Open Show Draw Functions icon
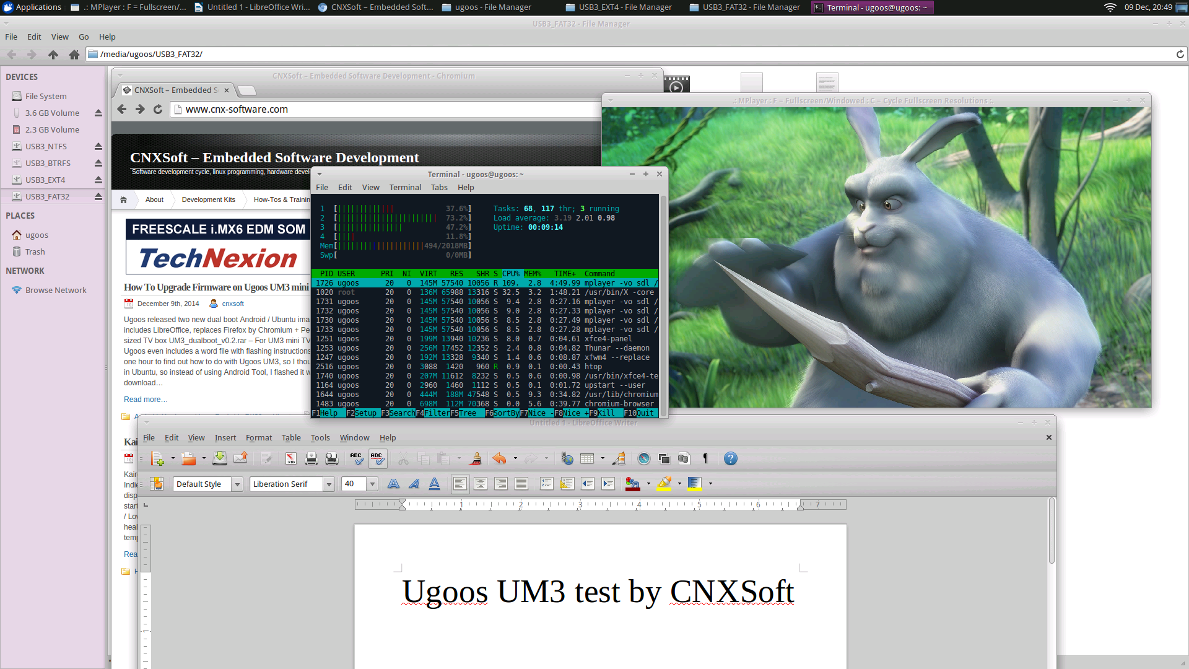1189x669 pixels. 619,459
